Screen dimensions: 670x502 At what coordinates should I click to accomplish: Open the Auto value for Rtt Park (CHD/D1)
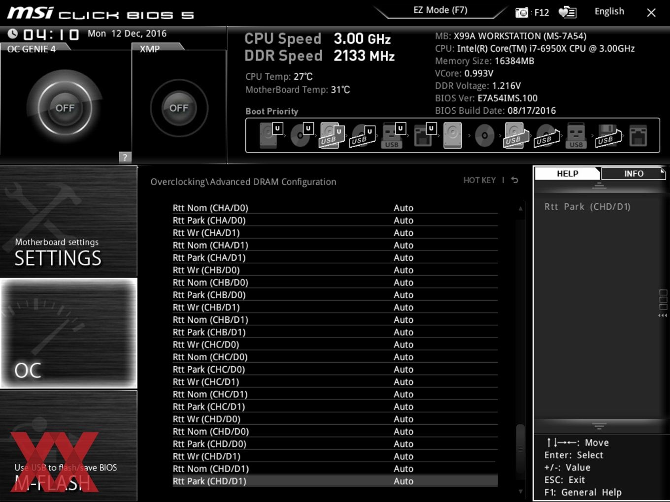click(403, 481)
